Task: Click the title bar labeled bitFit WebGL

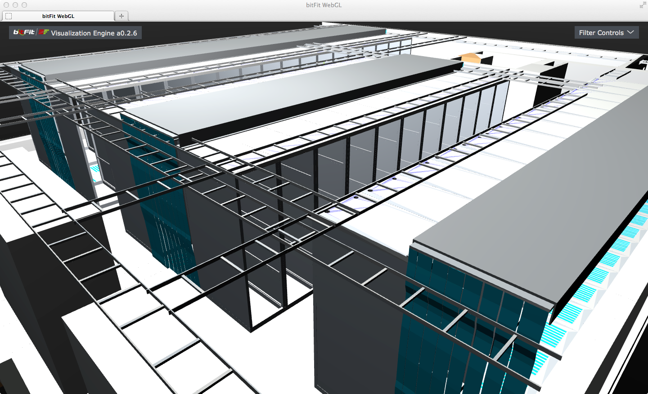Action: tap(324, 5)
